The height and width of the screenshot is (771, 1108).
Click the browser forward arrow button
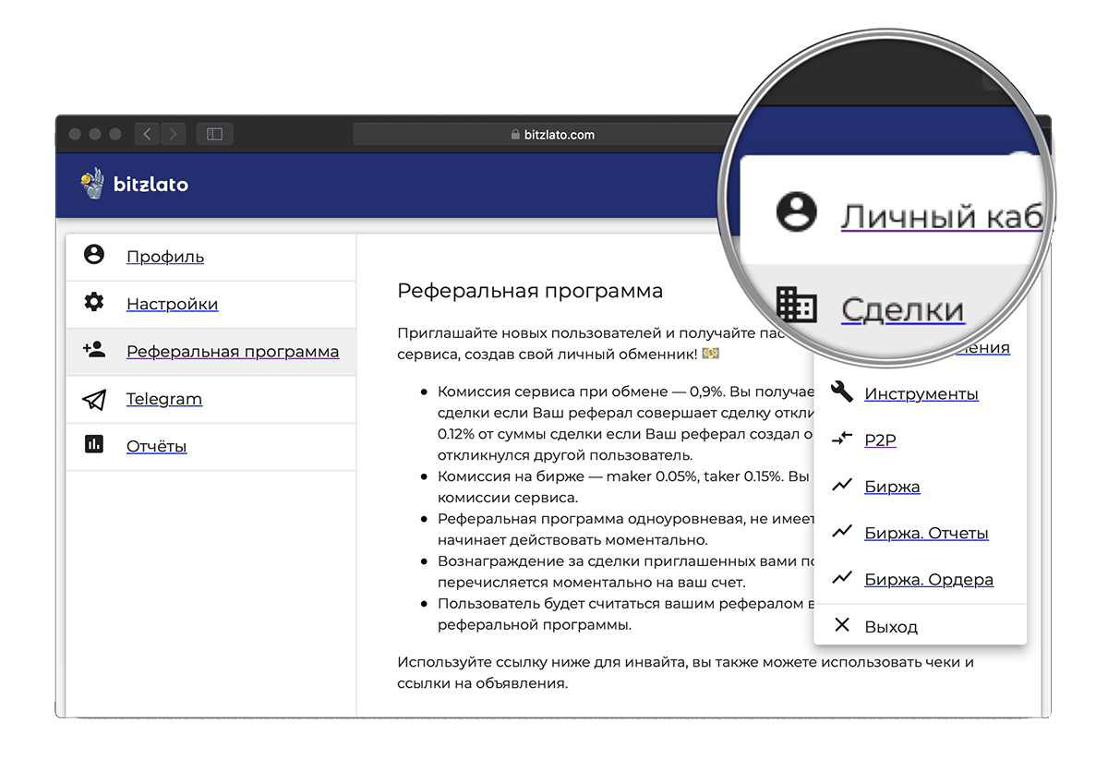coord(174,134)
